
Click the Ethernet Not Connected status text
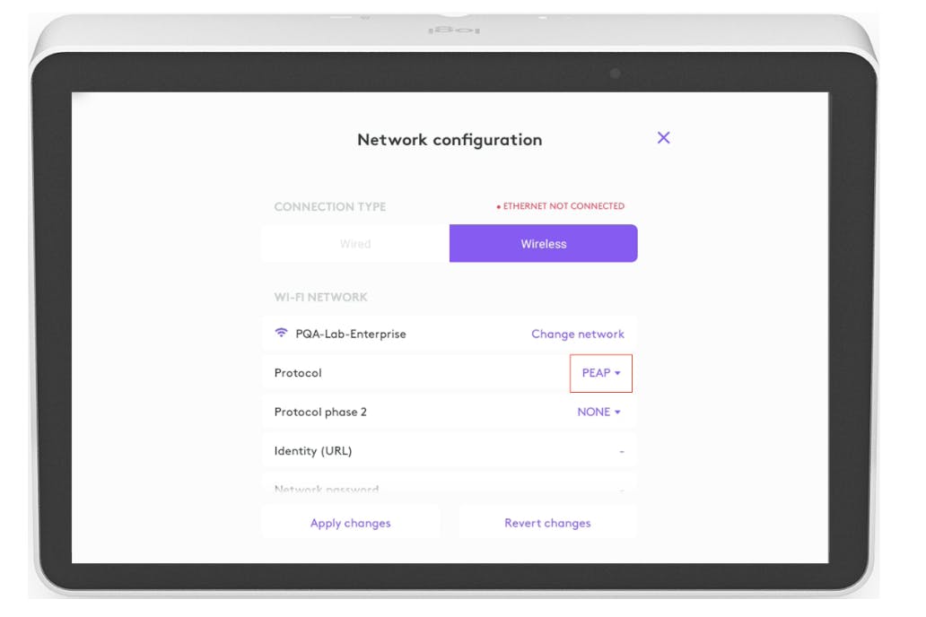[x=563, y=206]
